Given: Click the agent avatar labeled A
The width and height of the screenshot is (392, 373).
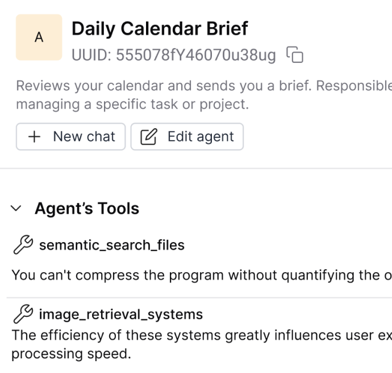Looking at the screenshot, I should coord(39,37).
